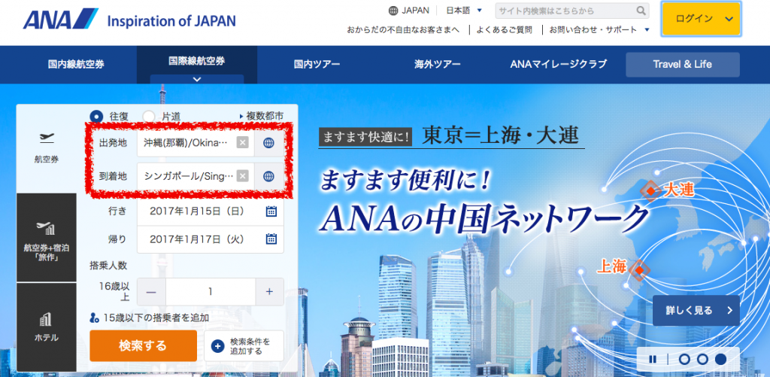Viewport: 770px width, 377px height.
Task: Pause the banner slideshow
Action: point(653,359)
